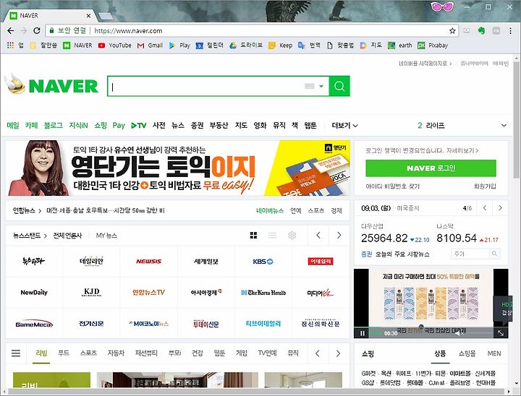
Task: Open 메일 in the main menu
Action: (x=13, y=126)
